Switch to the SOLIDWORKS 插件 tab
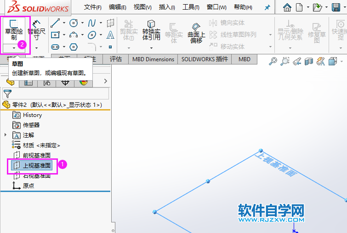The image size is (347, 233). click(x=205, y=59)
